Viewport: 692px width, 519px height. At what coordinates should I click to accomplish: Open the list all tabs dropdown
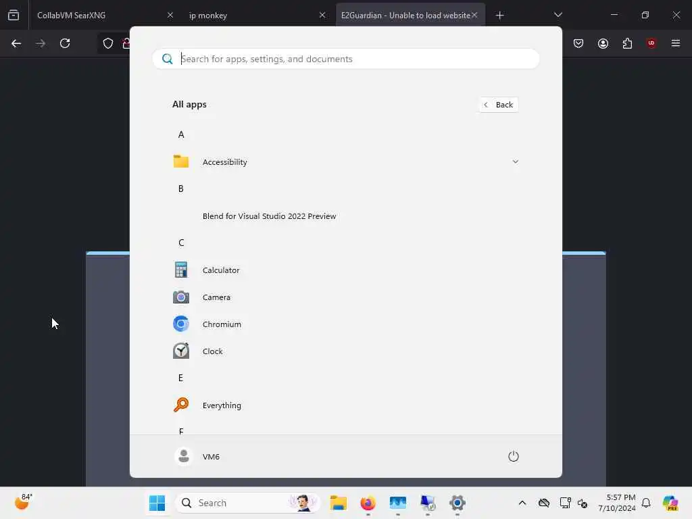[558, 15]
